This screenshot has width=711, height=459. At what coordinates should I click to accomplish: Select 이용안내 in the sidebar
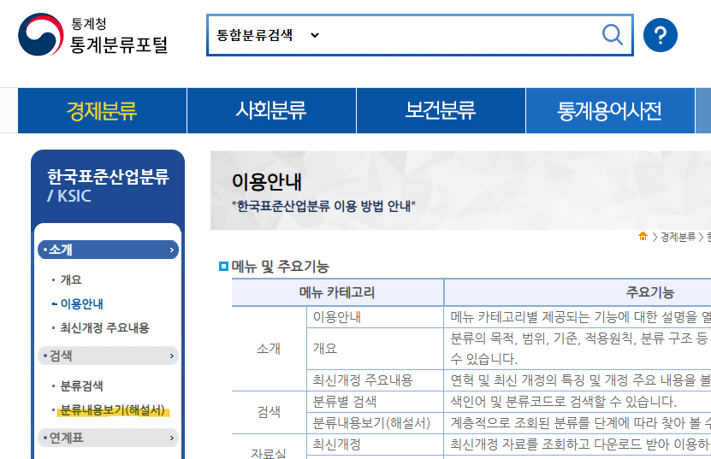81,303
